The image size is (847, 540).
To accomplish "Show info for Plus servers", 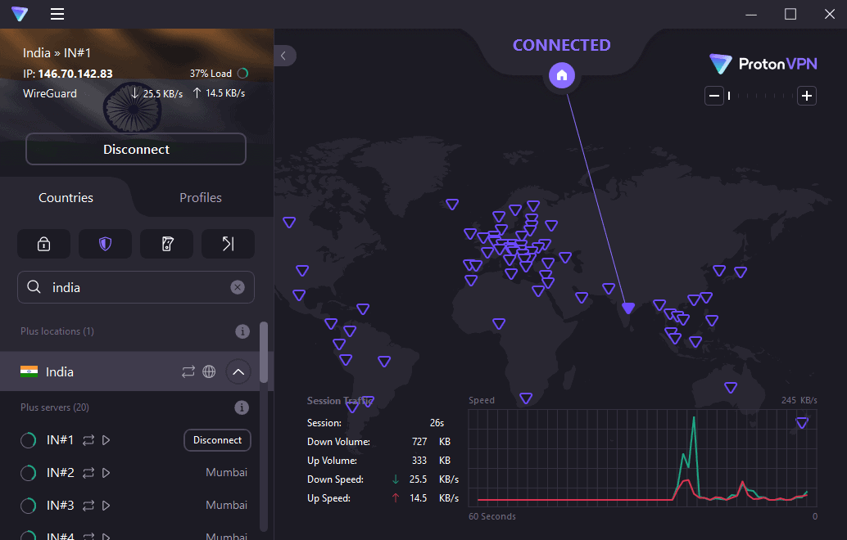I will (242, 407).
